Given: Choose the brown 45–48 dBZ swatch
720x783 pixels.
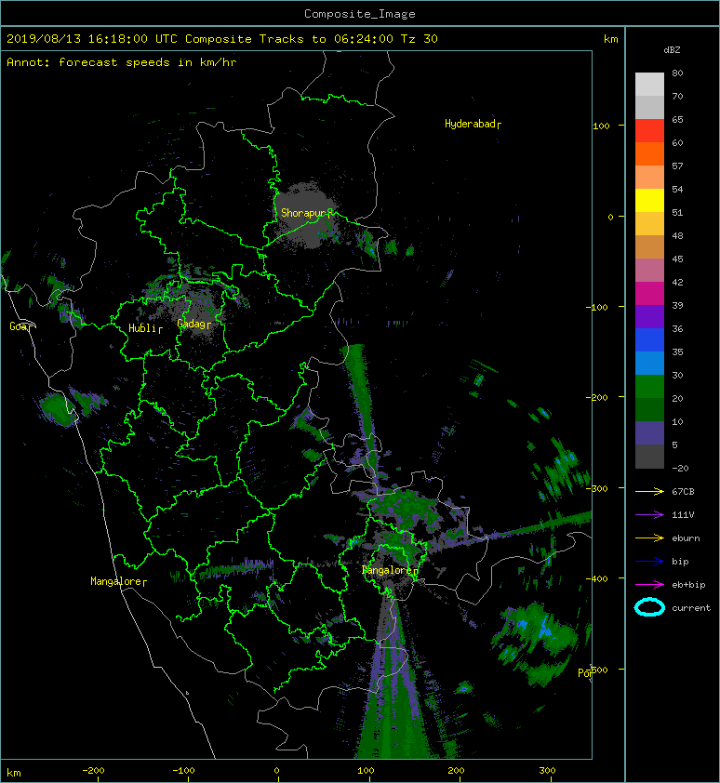Looking at the screenshot, I should point(649,246).
